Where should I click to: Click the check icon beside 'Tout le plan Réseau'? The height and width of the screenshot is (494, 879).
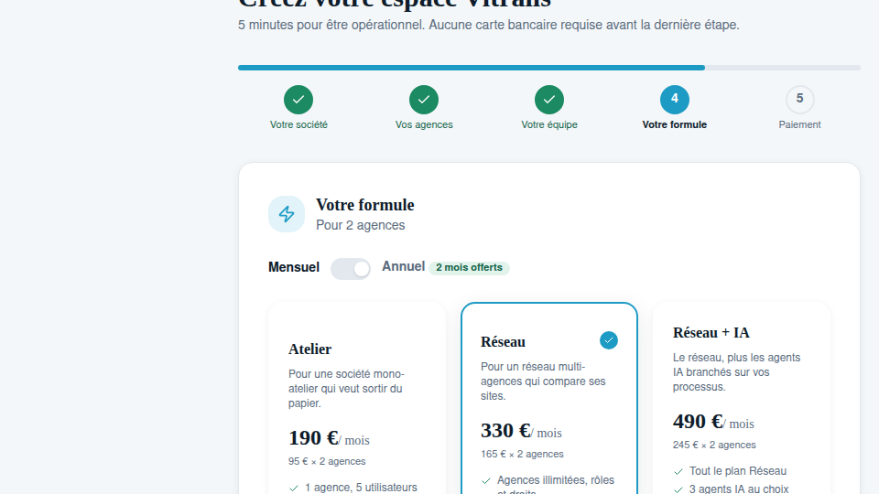[678, 472]
